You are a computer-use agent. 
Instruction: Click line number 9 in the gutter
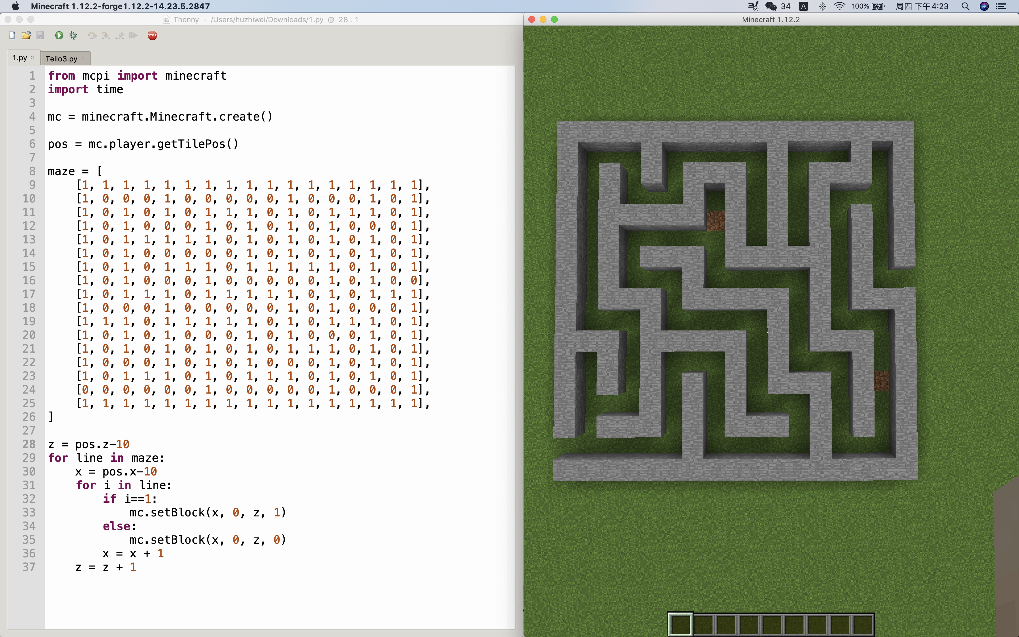pyautogui.click(x=32, y=185)
